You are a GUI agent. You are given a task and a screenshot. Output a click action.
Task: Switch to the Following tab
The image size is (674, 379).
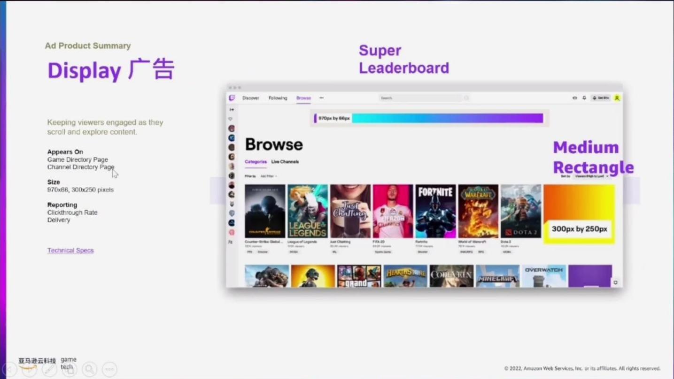278,98
